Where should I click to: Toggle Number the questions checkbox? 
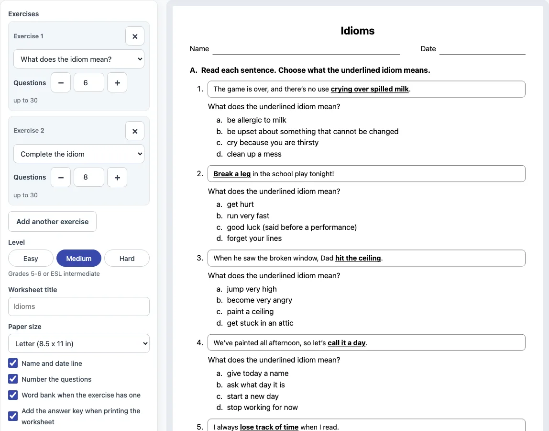coord(13,379)
